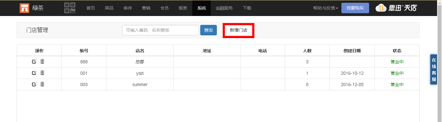Image resolution: width=442 pixels, height=122 pixels.
Task: Select the store number 888 cell
Action: pos(84,62)
